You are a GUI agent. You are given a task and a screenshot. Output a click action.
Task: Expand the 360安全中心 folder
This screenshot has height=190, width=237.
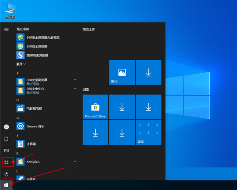click(x=75, y=89)
